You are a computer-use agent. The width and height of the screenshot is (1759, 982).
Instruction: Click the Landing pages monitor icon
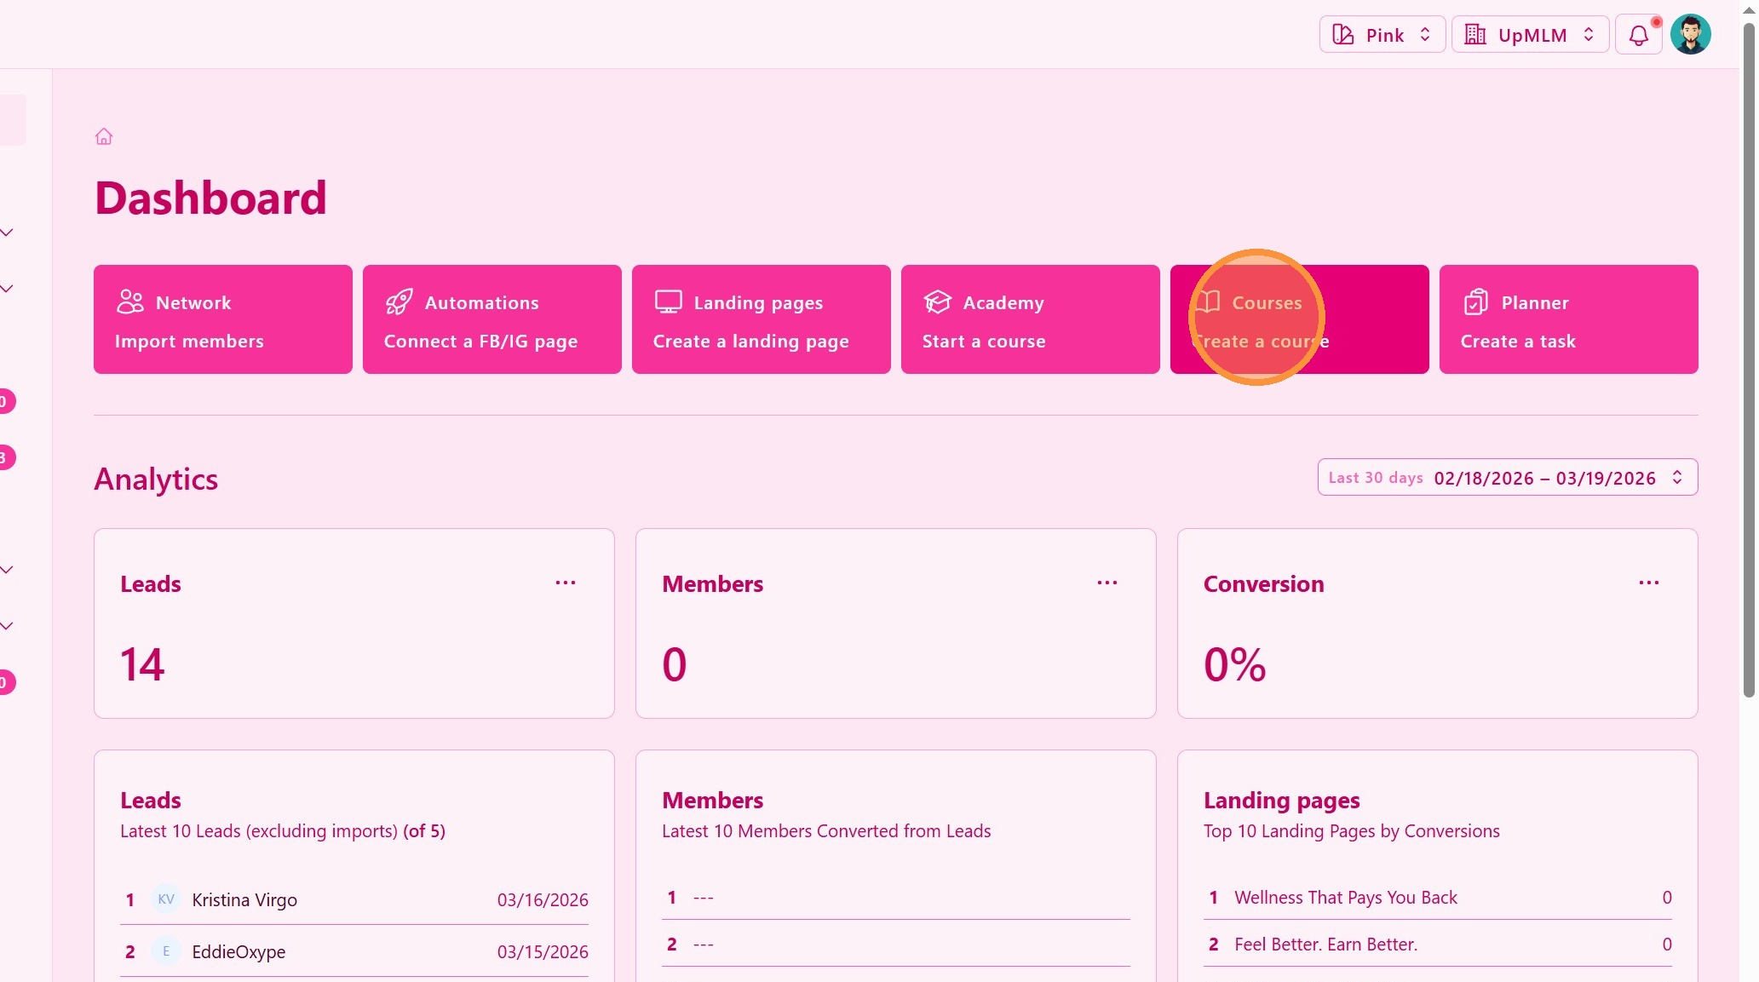tap(668, 301)
